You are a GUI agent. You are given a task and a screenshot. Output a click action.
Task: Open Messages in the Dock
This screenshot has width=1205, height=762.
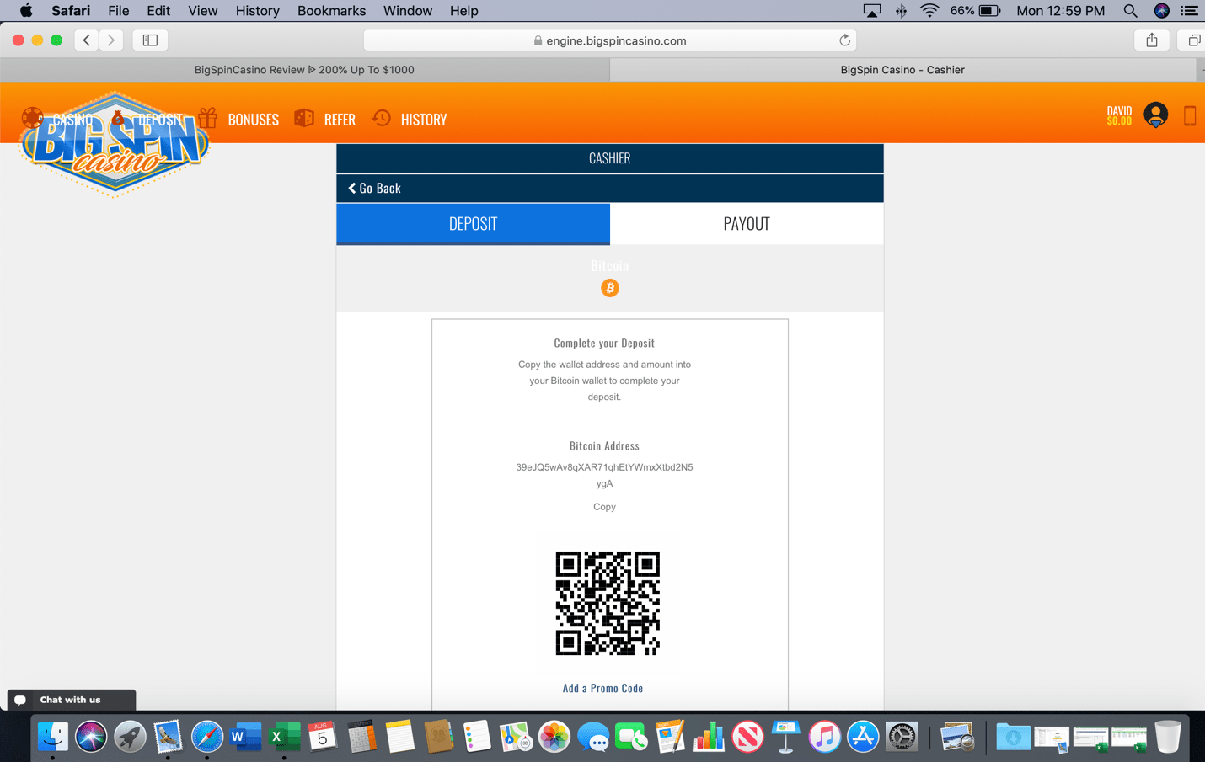(593, 738)
